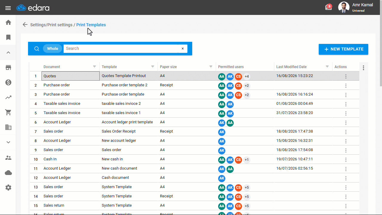382x215 pixels.
Task: Open the Template column filter
Action: 153,67
